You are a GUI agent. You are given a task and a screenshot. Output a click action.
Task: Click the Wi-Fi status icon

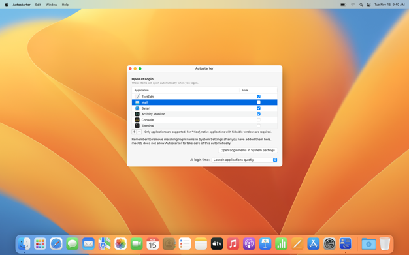coord(353,5)
